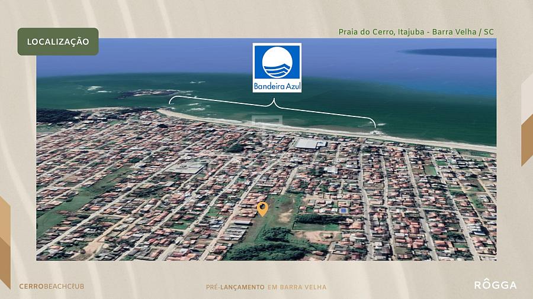The height and width of the screenshot is (299, 533).
Task: Click the CERROBEACHCLUB logo
Action: tap(52, 287)
